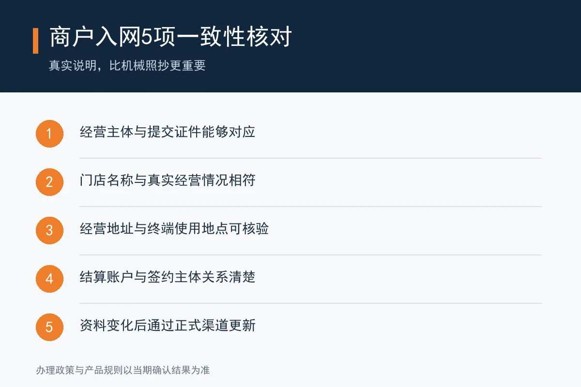This screenshot has height=387, width=581.
Task: Click the orange number 3 circle
Action: [49, 230]
